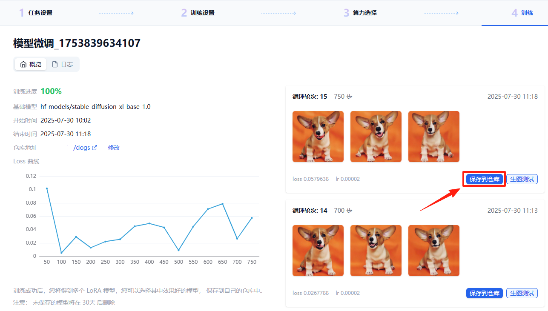Click the loss curve point at step 50

click(x=47, y=188)
